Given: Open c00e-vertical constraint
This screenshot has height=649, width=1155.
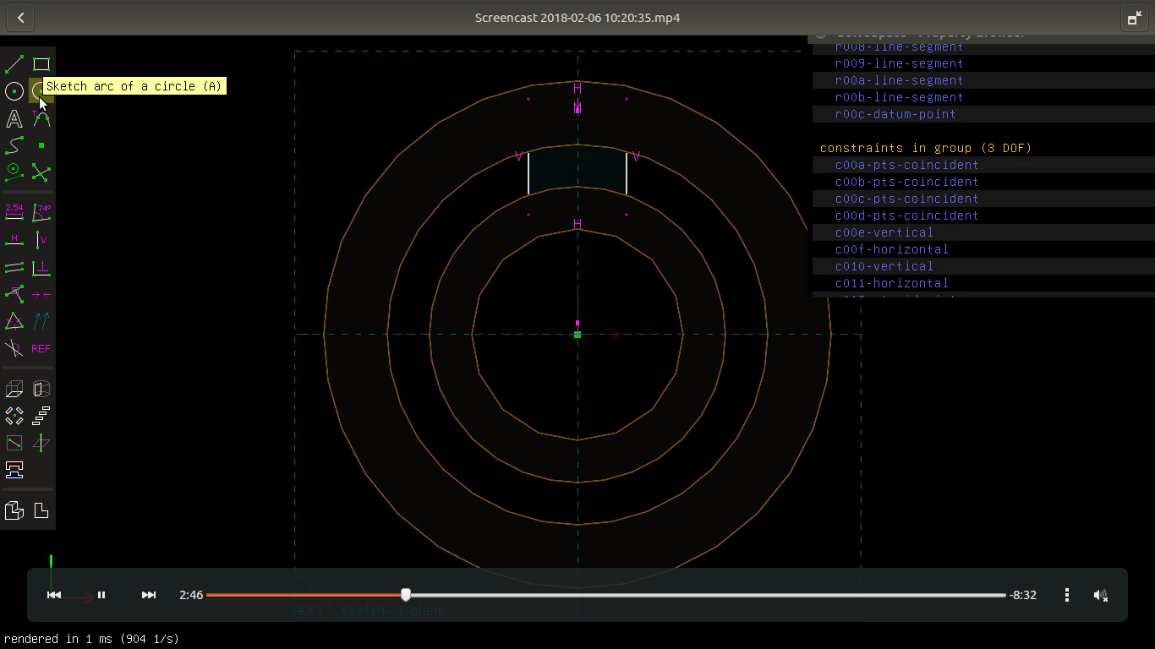Looking at the screenshot, I should click(x=884, y=232).
